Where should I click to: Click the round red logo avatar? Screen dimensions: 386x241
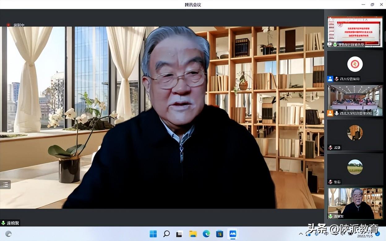355,64
